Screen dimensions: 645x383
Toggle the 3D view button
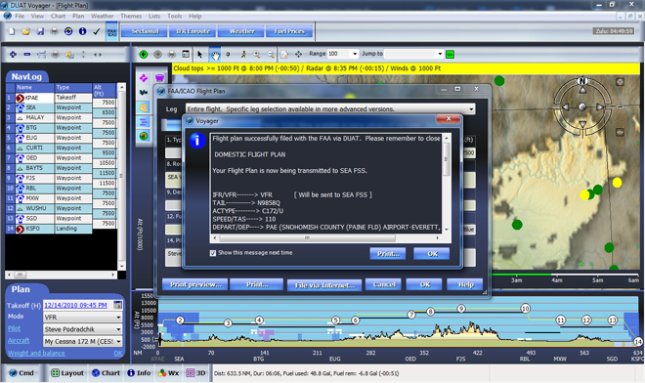[195, 373]
